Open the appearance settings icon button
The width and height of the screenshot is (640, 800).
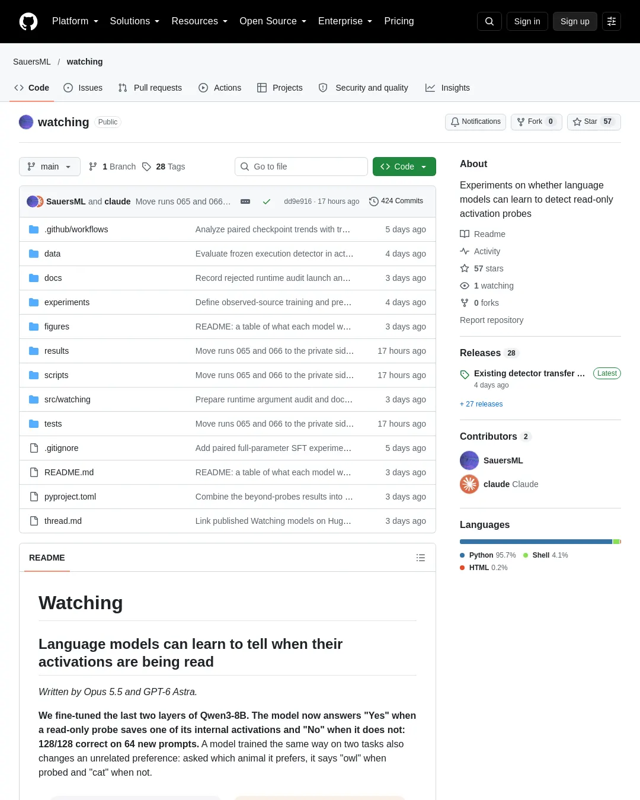(x=612, y=21)
